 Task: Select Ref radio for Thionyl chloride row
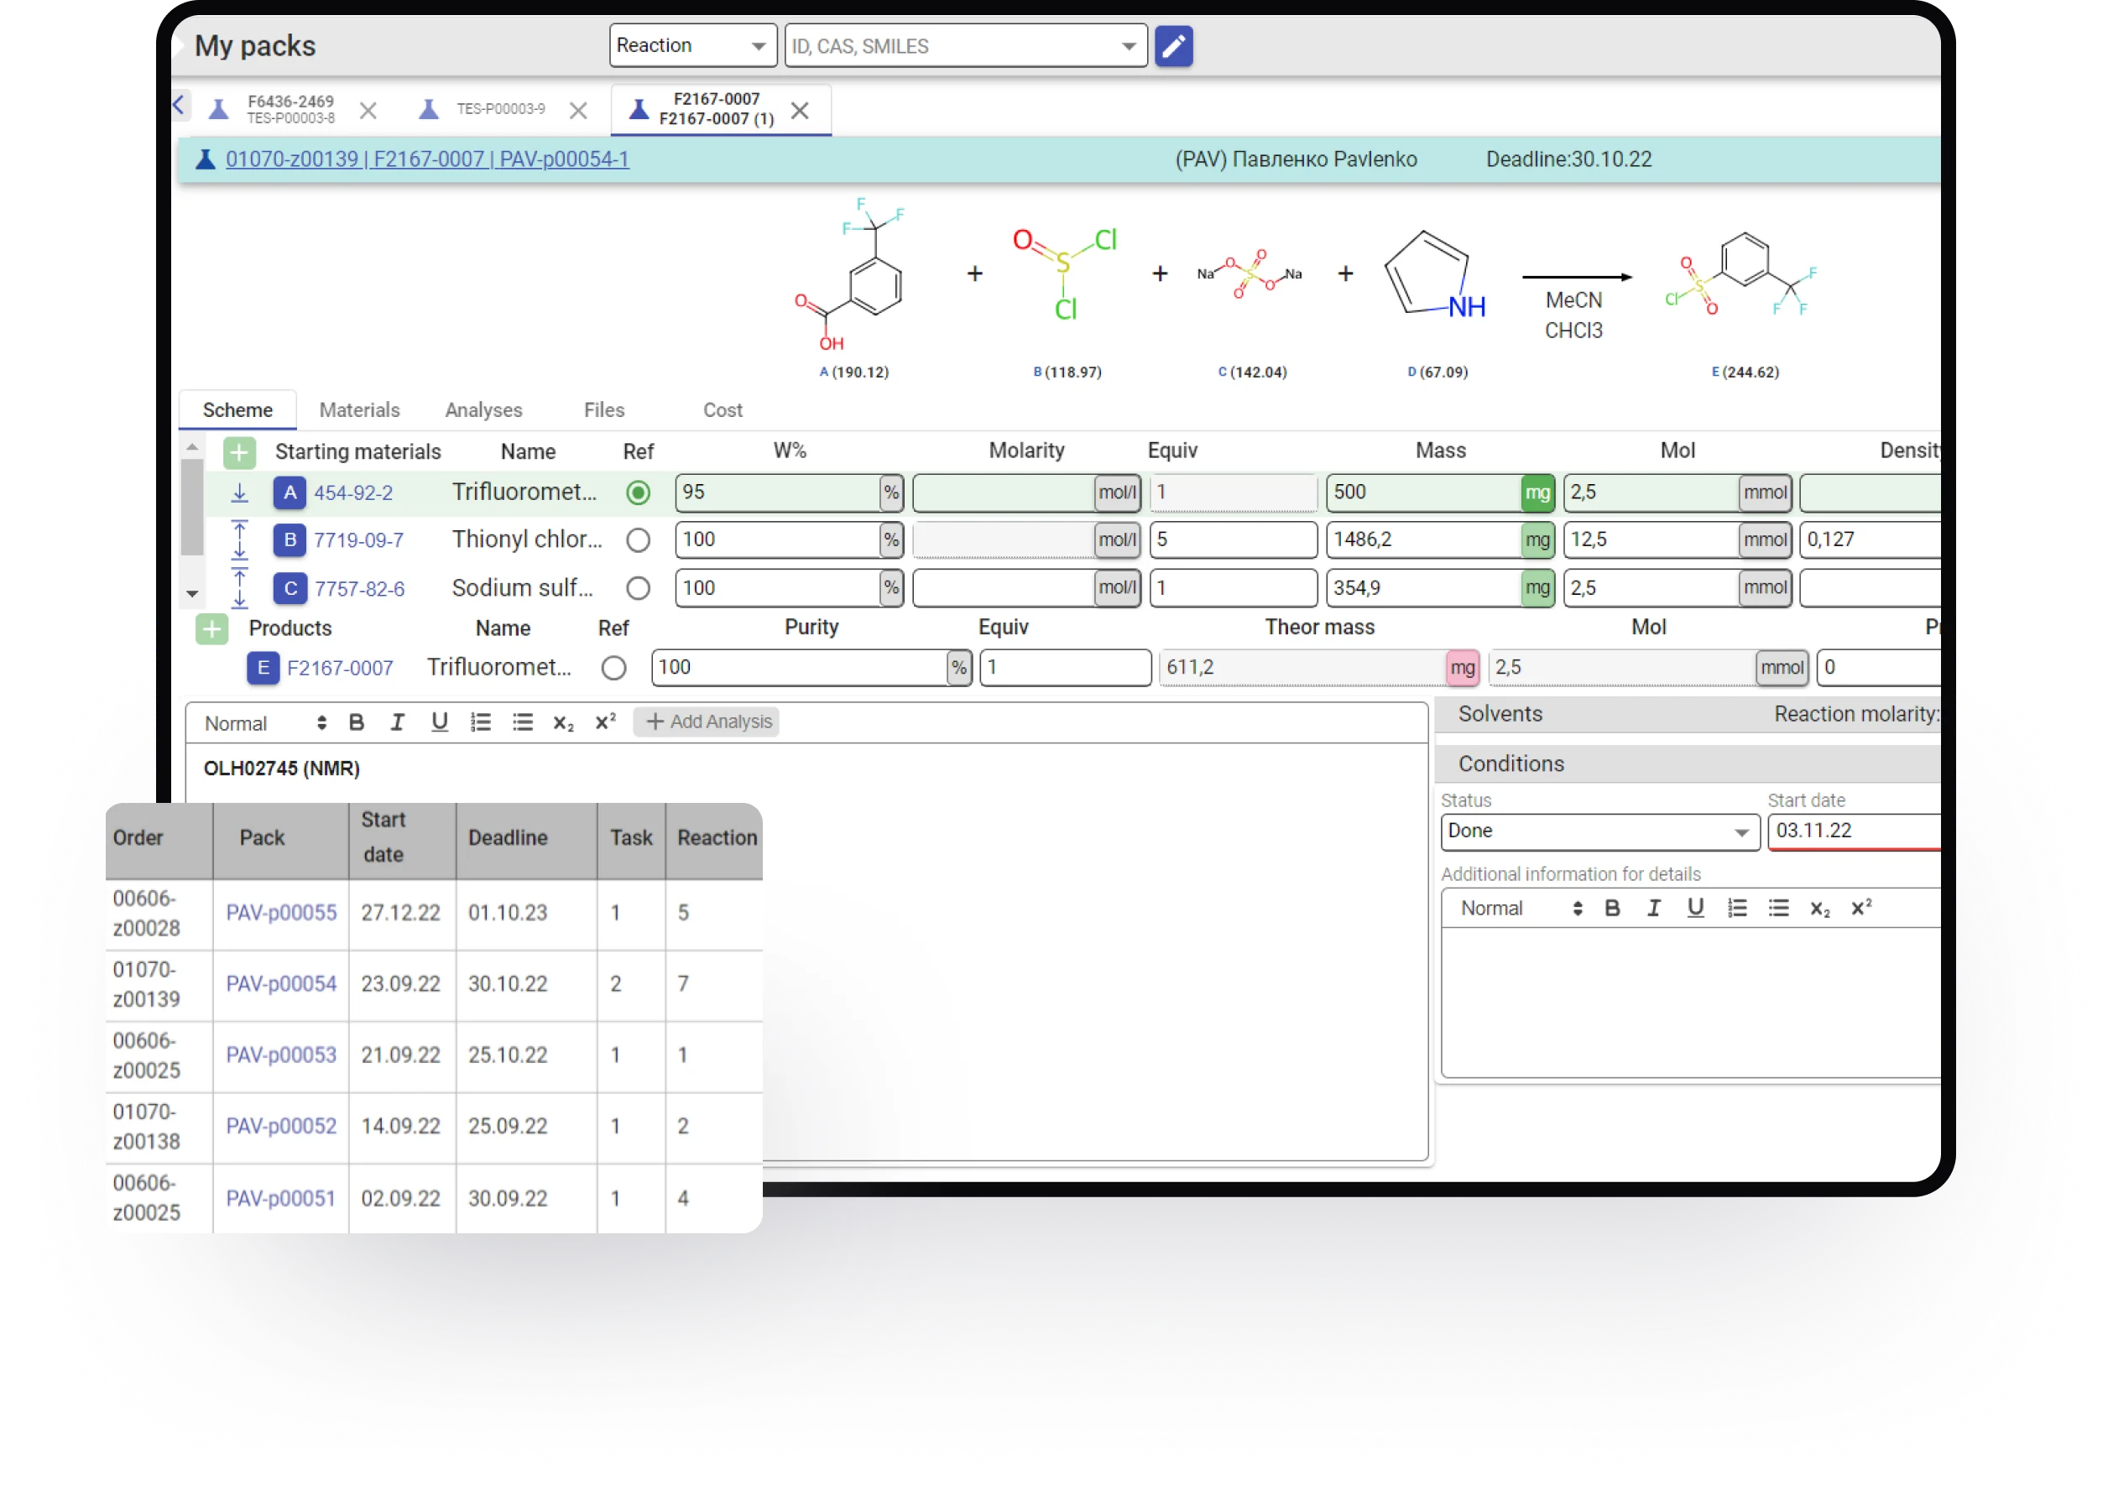[x=638, y=539]
